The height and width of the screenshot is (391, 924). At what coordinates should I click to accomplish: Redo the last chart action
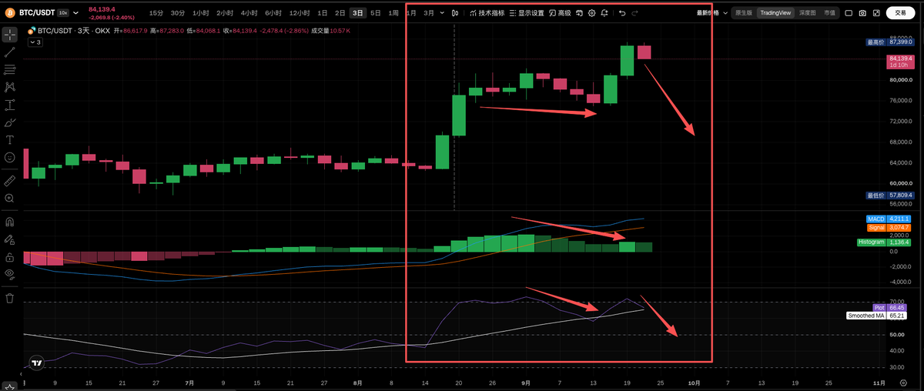point(635,13)
